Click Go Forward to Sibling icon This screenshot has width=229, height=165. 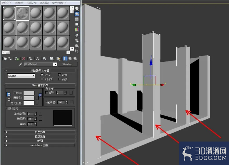pyautogui.click(x=75, y=59)
